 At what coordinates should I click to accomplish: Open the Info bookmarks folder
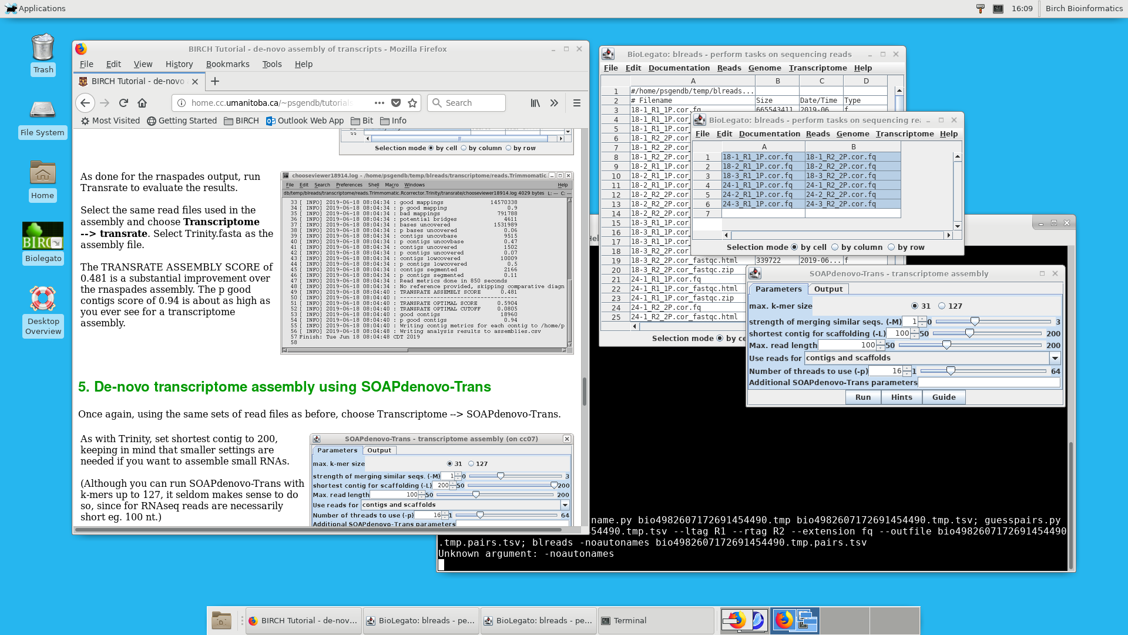394,121
